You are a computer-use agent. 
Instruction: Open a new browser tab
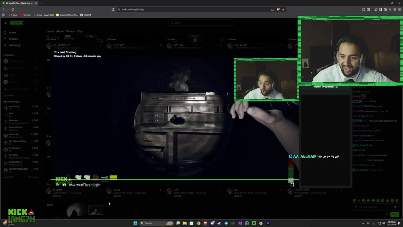coord(42,3)
